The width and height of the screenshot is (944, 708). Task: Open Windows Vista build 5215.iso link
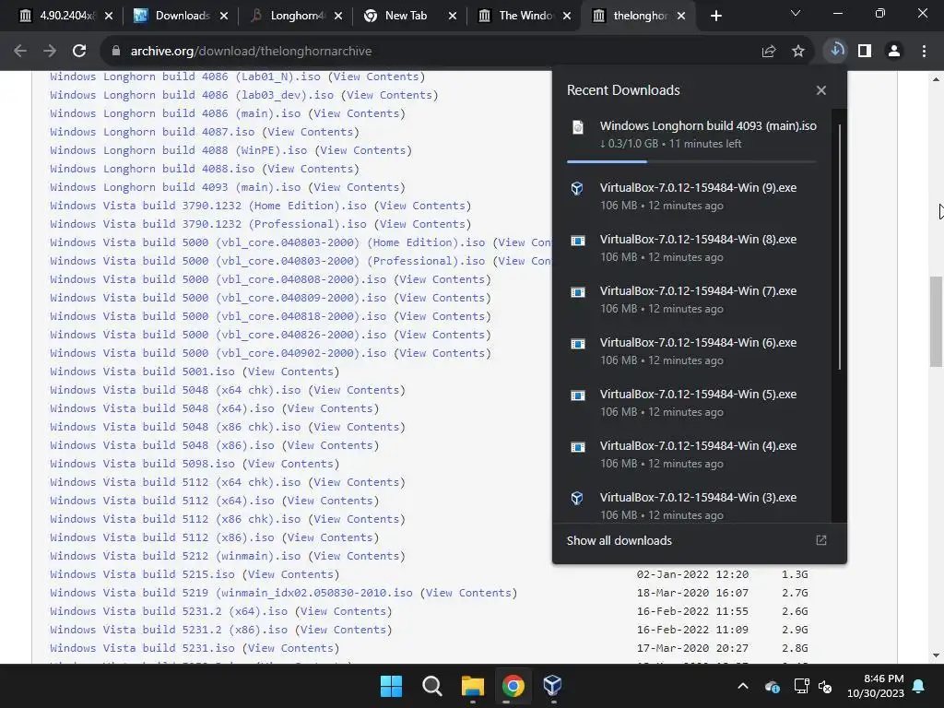[142, 574]
